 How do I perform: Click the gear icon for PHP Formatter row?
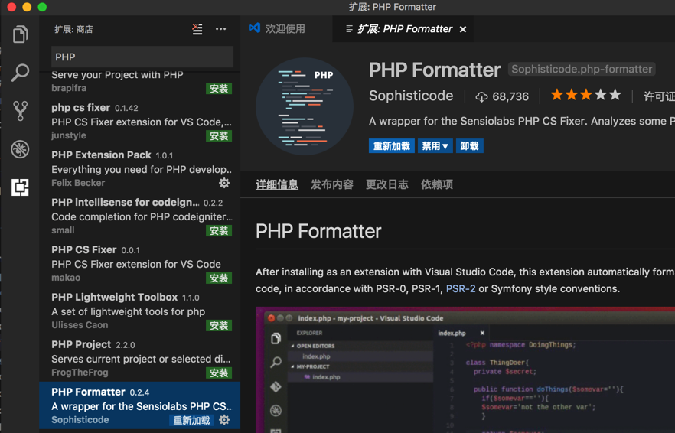point(224,420)
